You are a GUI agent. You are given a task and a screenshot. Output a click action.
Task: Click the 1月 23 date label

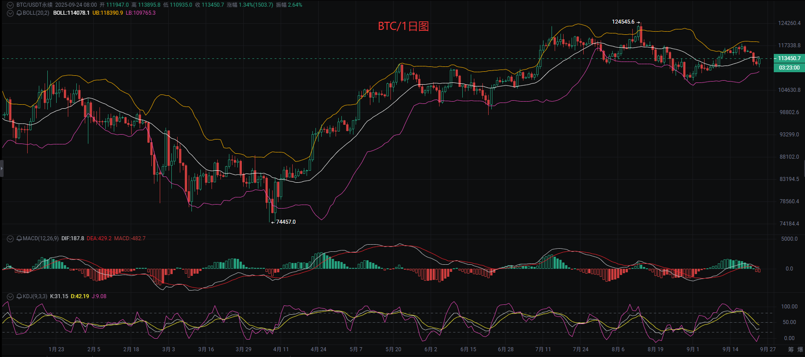point(56,349)
